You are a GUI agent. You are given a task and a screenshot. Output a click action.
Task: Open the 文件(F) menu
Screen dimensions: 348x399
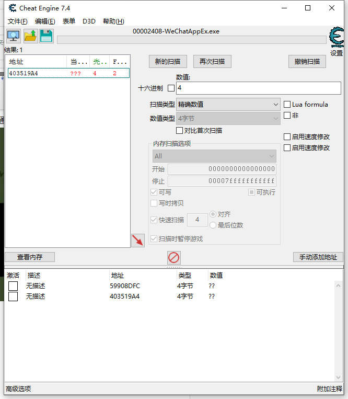18,21
